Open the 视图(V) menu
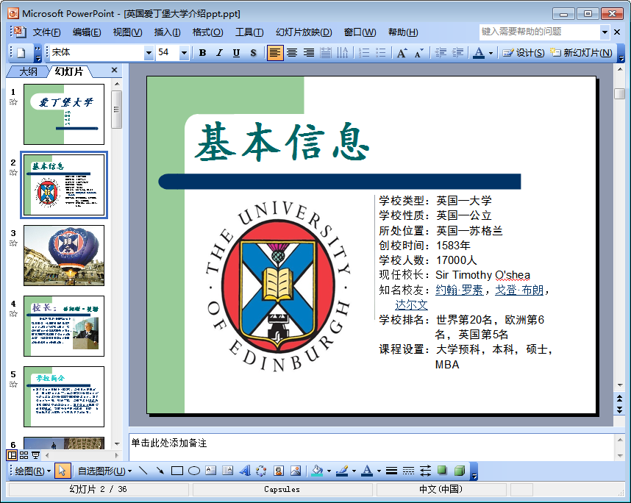This screenshot has width=631, height=503. pyautogui.click(x=127, y=32)
